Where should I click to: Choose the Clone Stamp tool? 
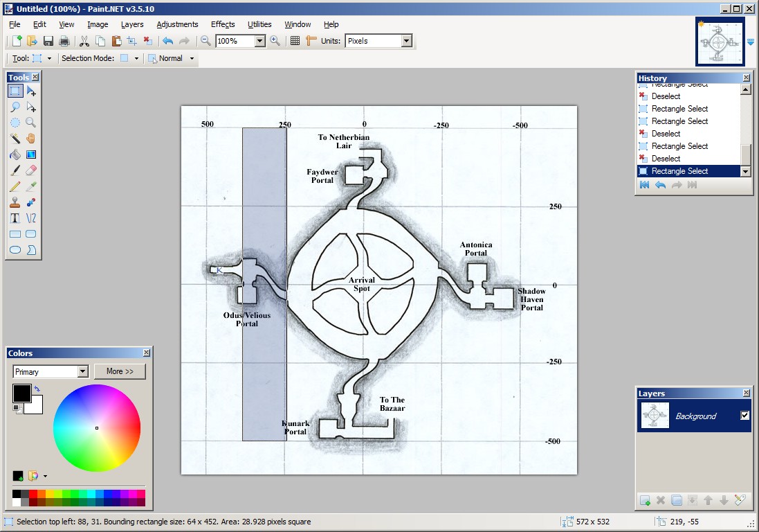pos(15,202)
